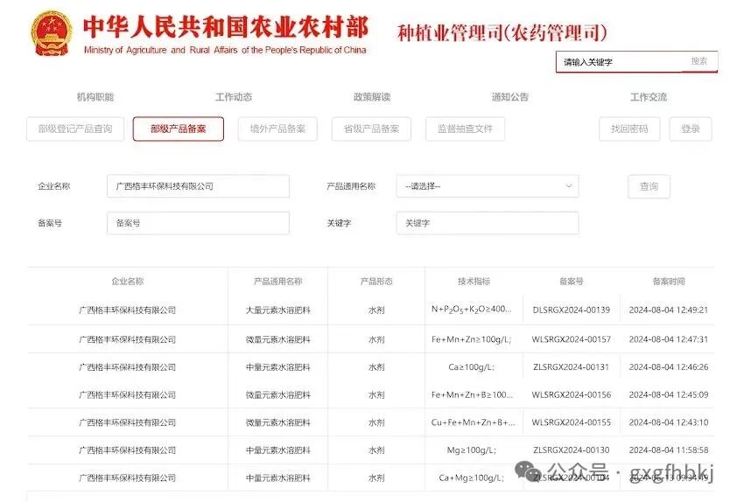Click the 产品形态 column header

point(376,282)
